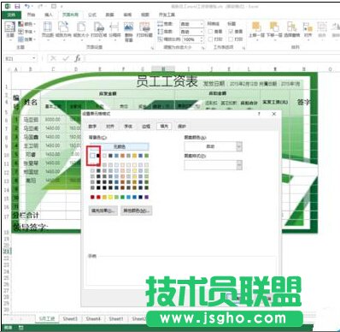Open theme Colors option
The width and height of the screenshot is (340, 332).
26,24
